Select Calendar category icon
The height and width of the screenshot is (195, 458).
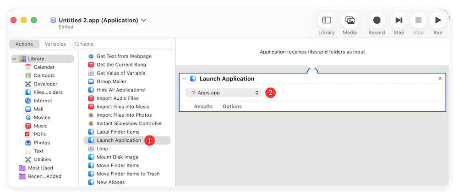tap(28, 67)
